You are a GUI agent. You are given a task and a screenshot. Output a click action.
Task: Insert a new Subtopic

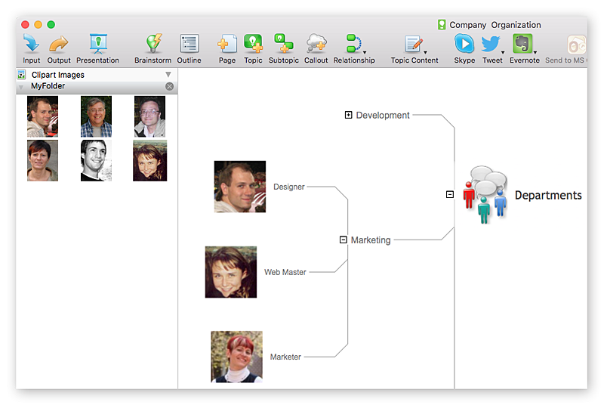pyautogui.click(x=284, y=48)
